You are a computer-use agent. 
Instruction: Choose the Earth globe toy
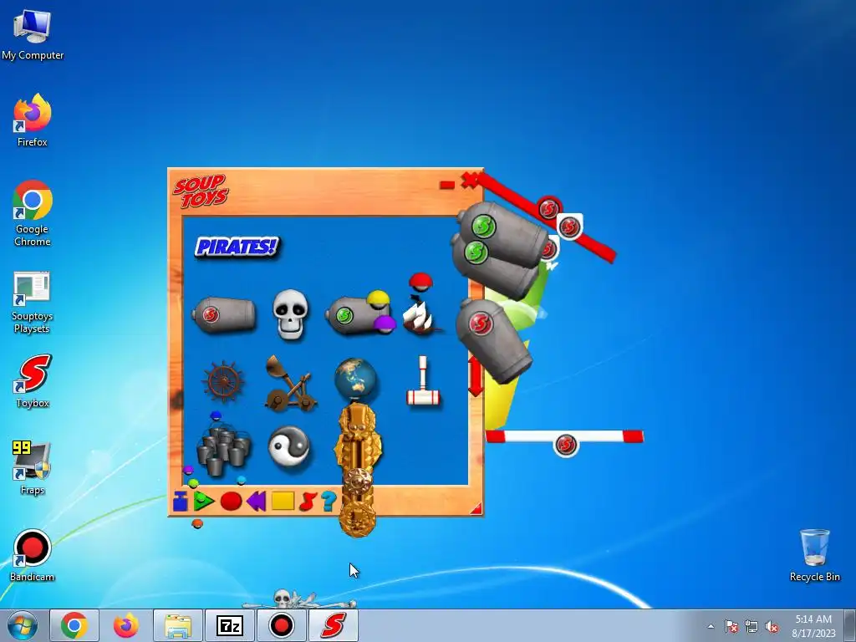pyautogui.click(x=356, y=380)
